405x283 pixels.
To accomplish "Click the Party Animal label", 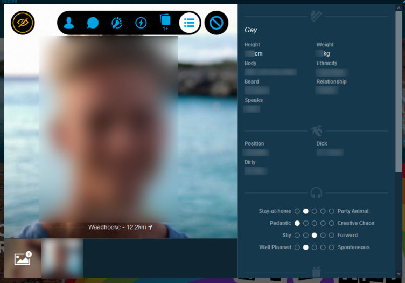I will 353,211.
